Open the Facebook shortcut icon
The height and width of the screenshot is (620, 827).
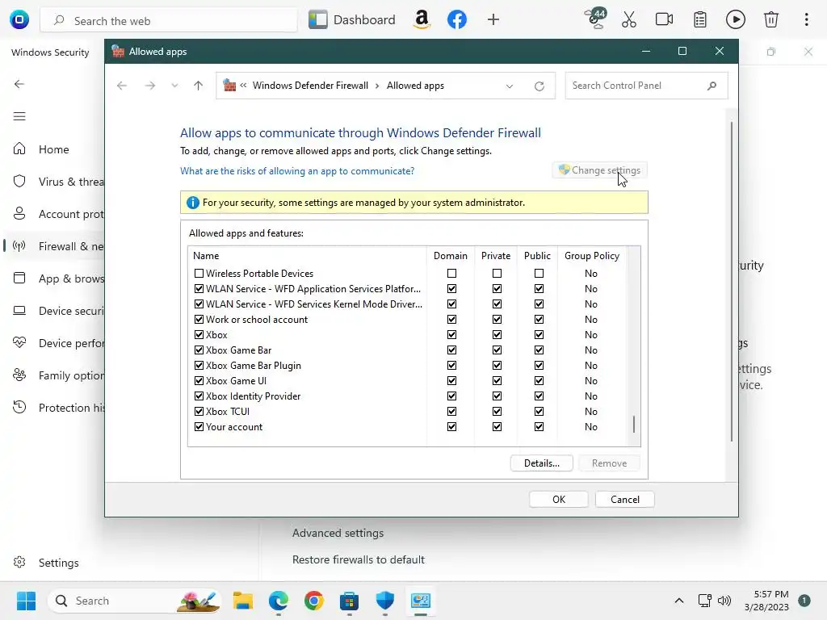[x=457, y=20]
